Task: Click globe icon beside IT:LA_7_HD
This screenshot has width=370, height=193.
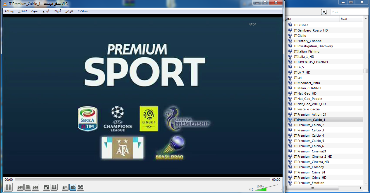Action: [290, 72]
